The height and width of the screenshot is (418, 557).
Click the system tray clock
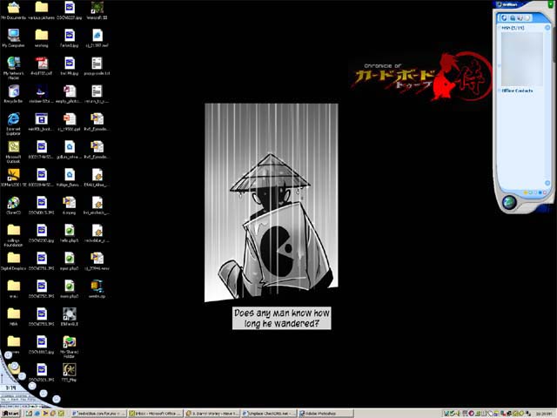click(543, 414)
